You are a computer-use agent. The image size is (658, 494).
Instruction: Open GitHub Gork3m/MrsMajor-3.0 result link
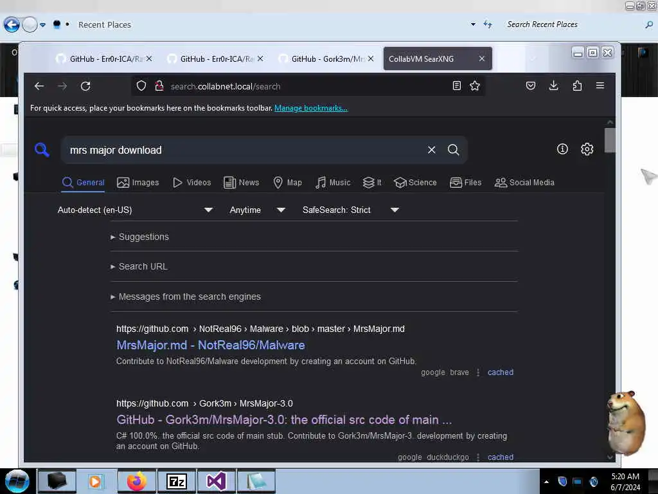point(284,419)
